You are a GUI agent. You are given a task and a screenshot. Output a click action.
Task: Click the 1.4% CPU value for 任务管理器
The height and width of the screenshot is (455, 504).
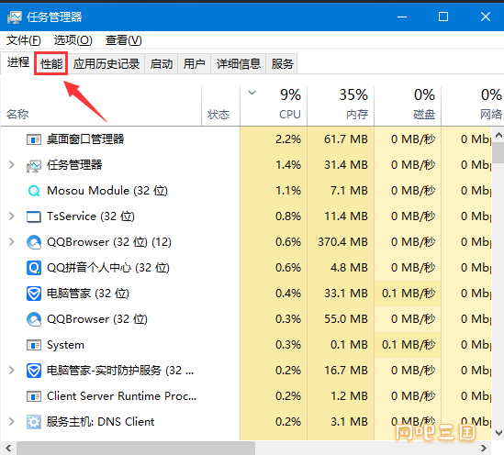pyautogui.click(x=288, y=165)
